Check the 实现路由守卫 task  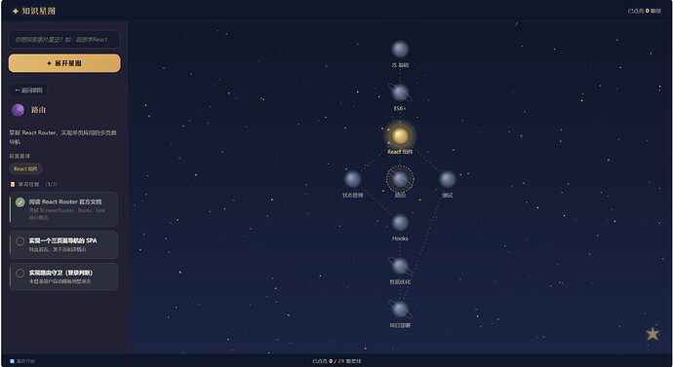tap(20, 273)
